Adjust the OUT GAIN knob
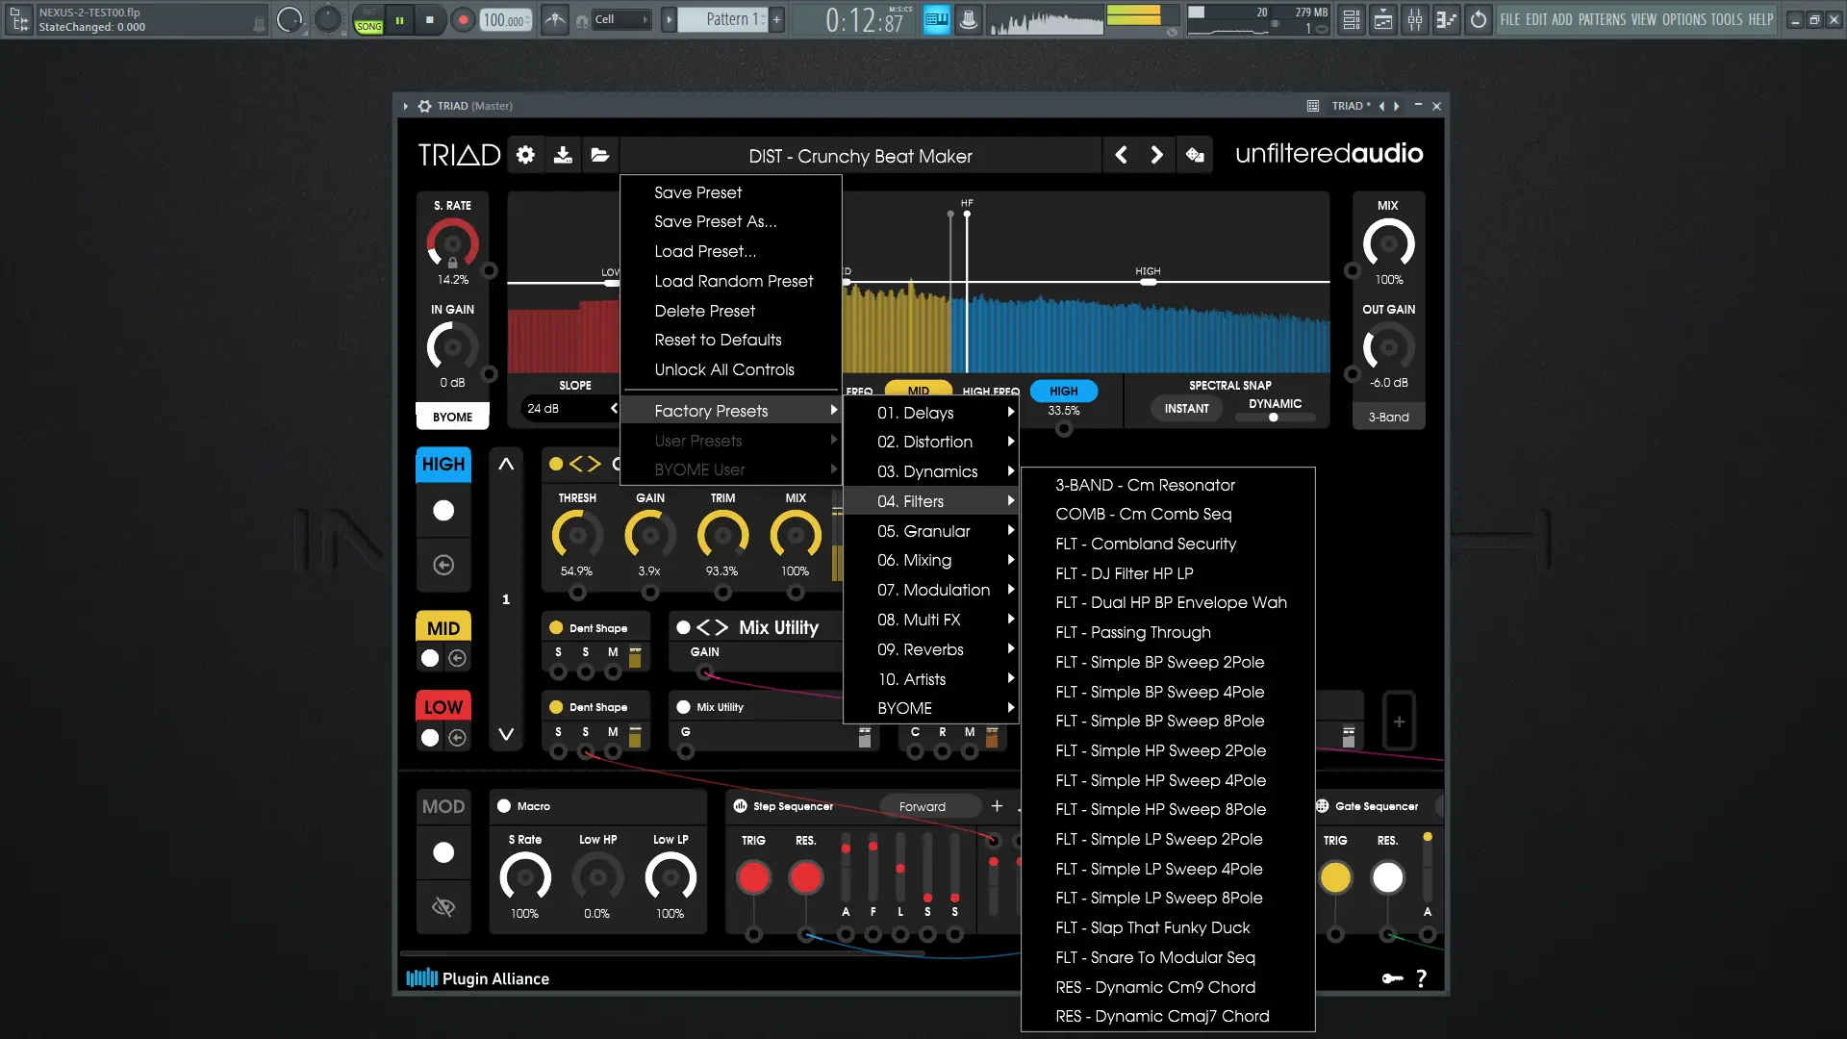Image resolution: width=1847 pixels, height=1039 pixels. click(x=1388, y=347)
